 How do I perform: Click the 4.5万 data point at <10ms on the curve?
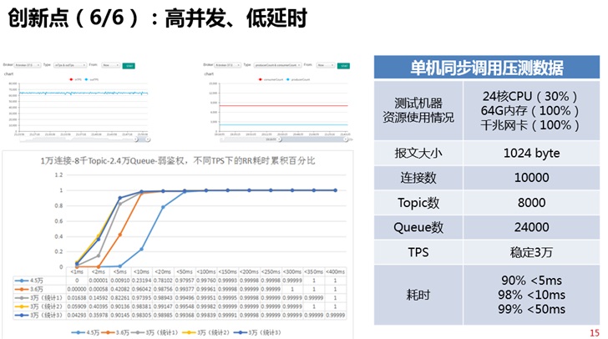[141, 249]
